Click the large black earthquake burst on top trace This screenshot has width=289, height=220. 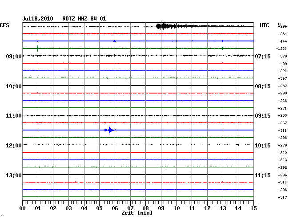point(167,26)
